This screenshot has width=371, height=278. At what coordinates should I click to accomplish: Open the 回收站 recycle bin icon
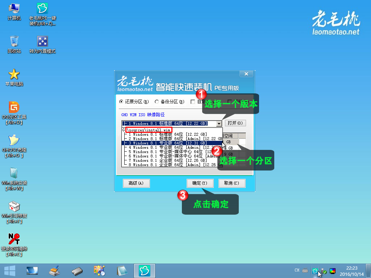coord(14,45)
